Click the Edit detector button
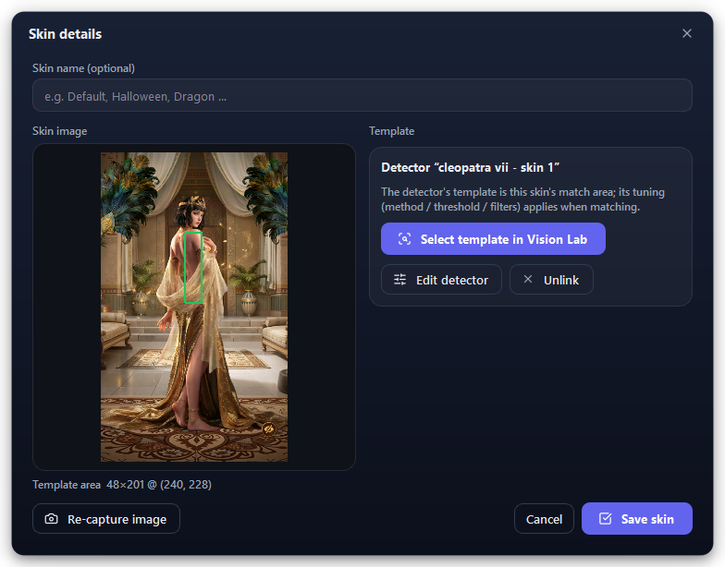The width and height of the screenshot is (725, 567). 441,279
